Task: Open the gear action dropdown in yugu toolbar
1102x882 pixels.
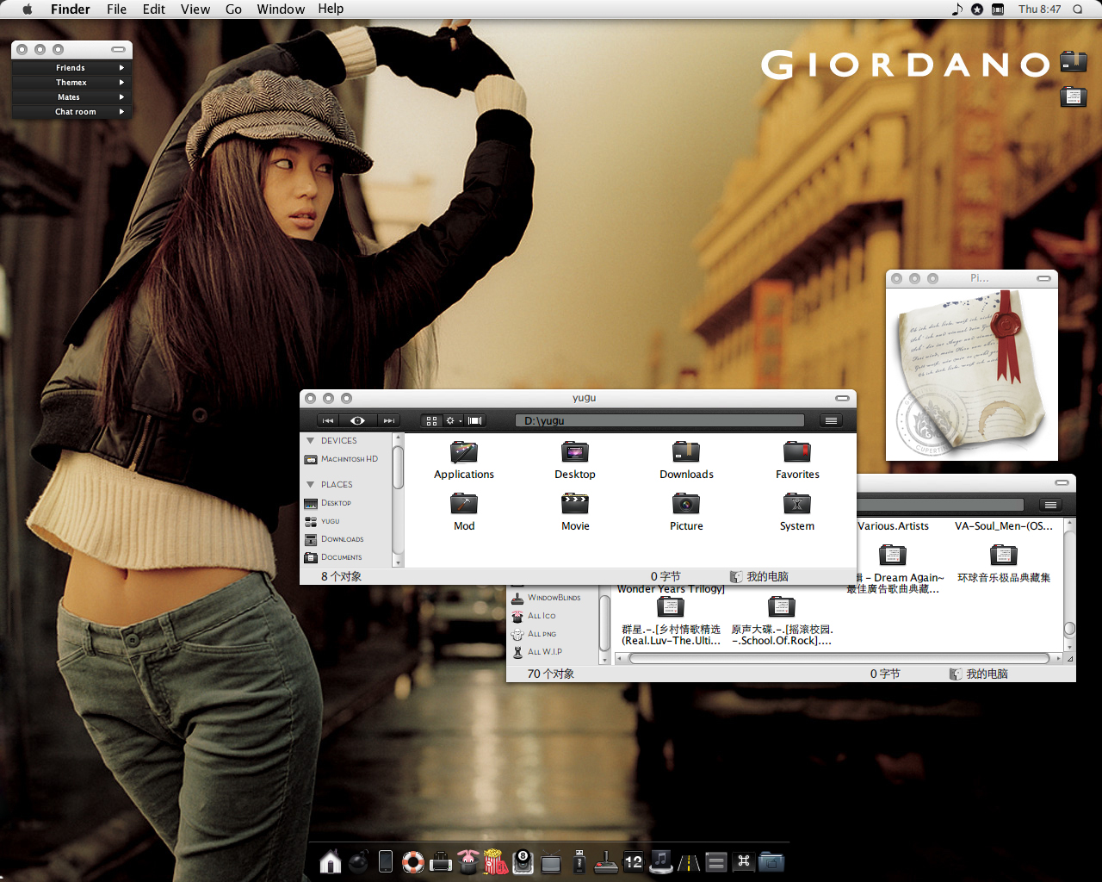Action: (x=453, y=420)
